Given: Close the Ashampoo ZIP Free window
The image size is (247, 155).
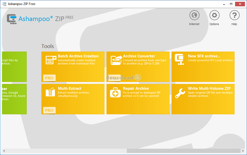Looking at the screenshot, I should point(240,4).
